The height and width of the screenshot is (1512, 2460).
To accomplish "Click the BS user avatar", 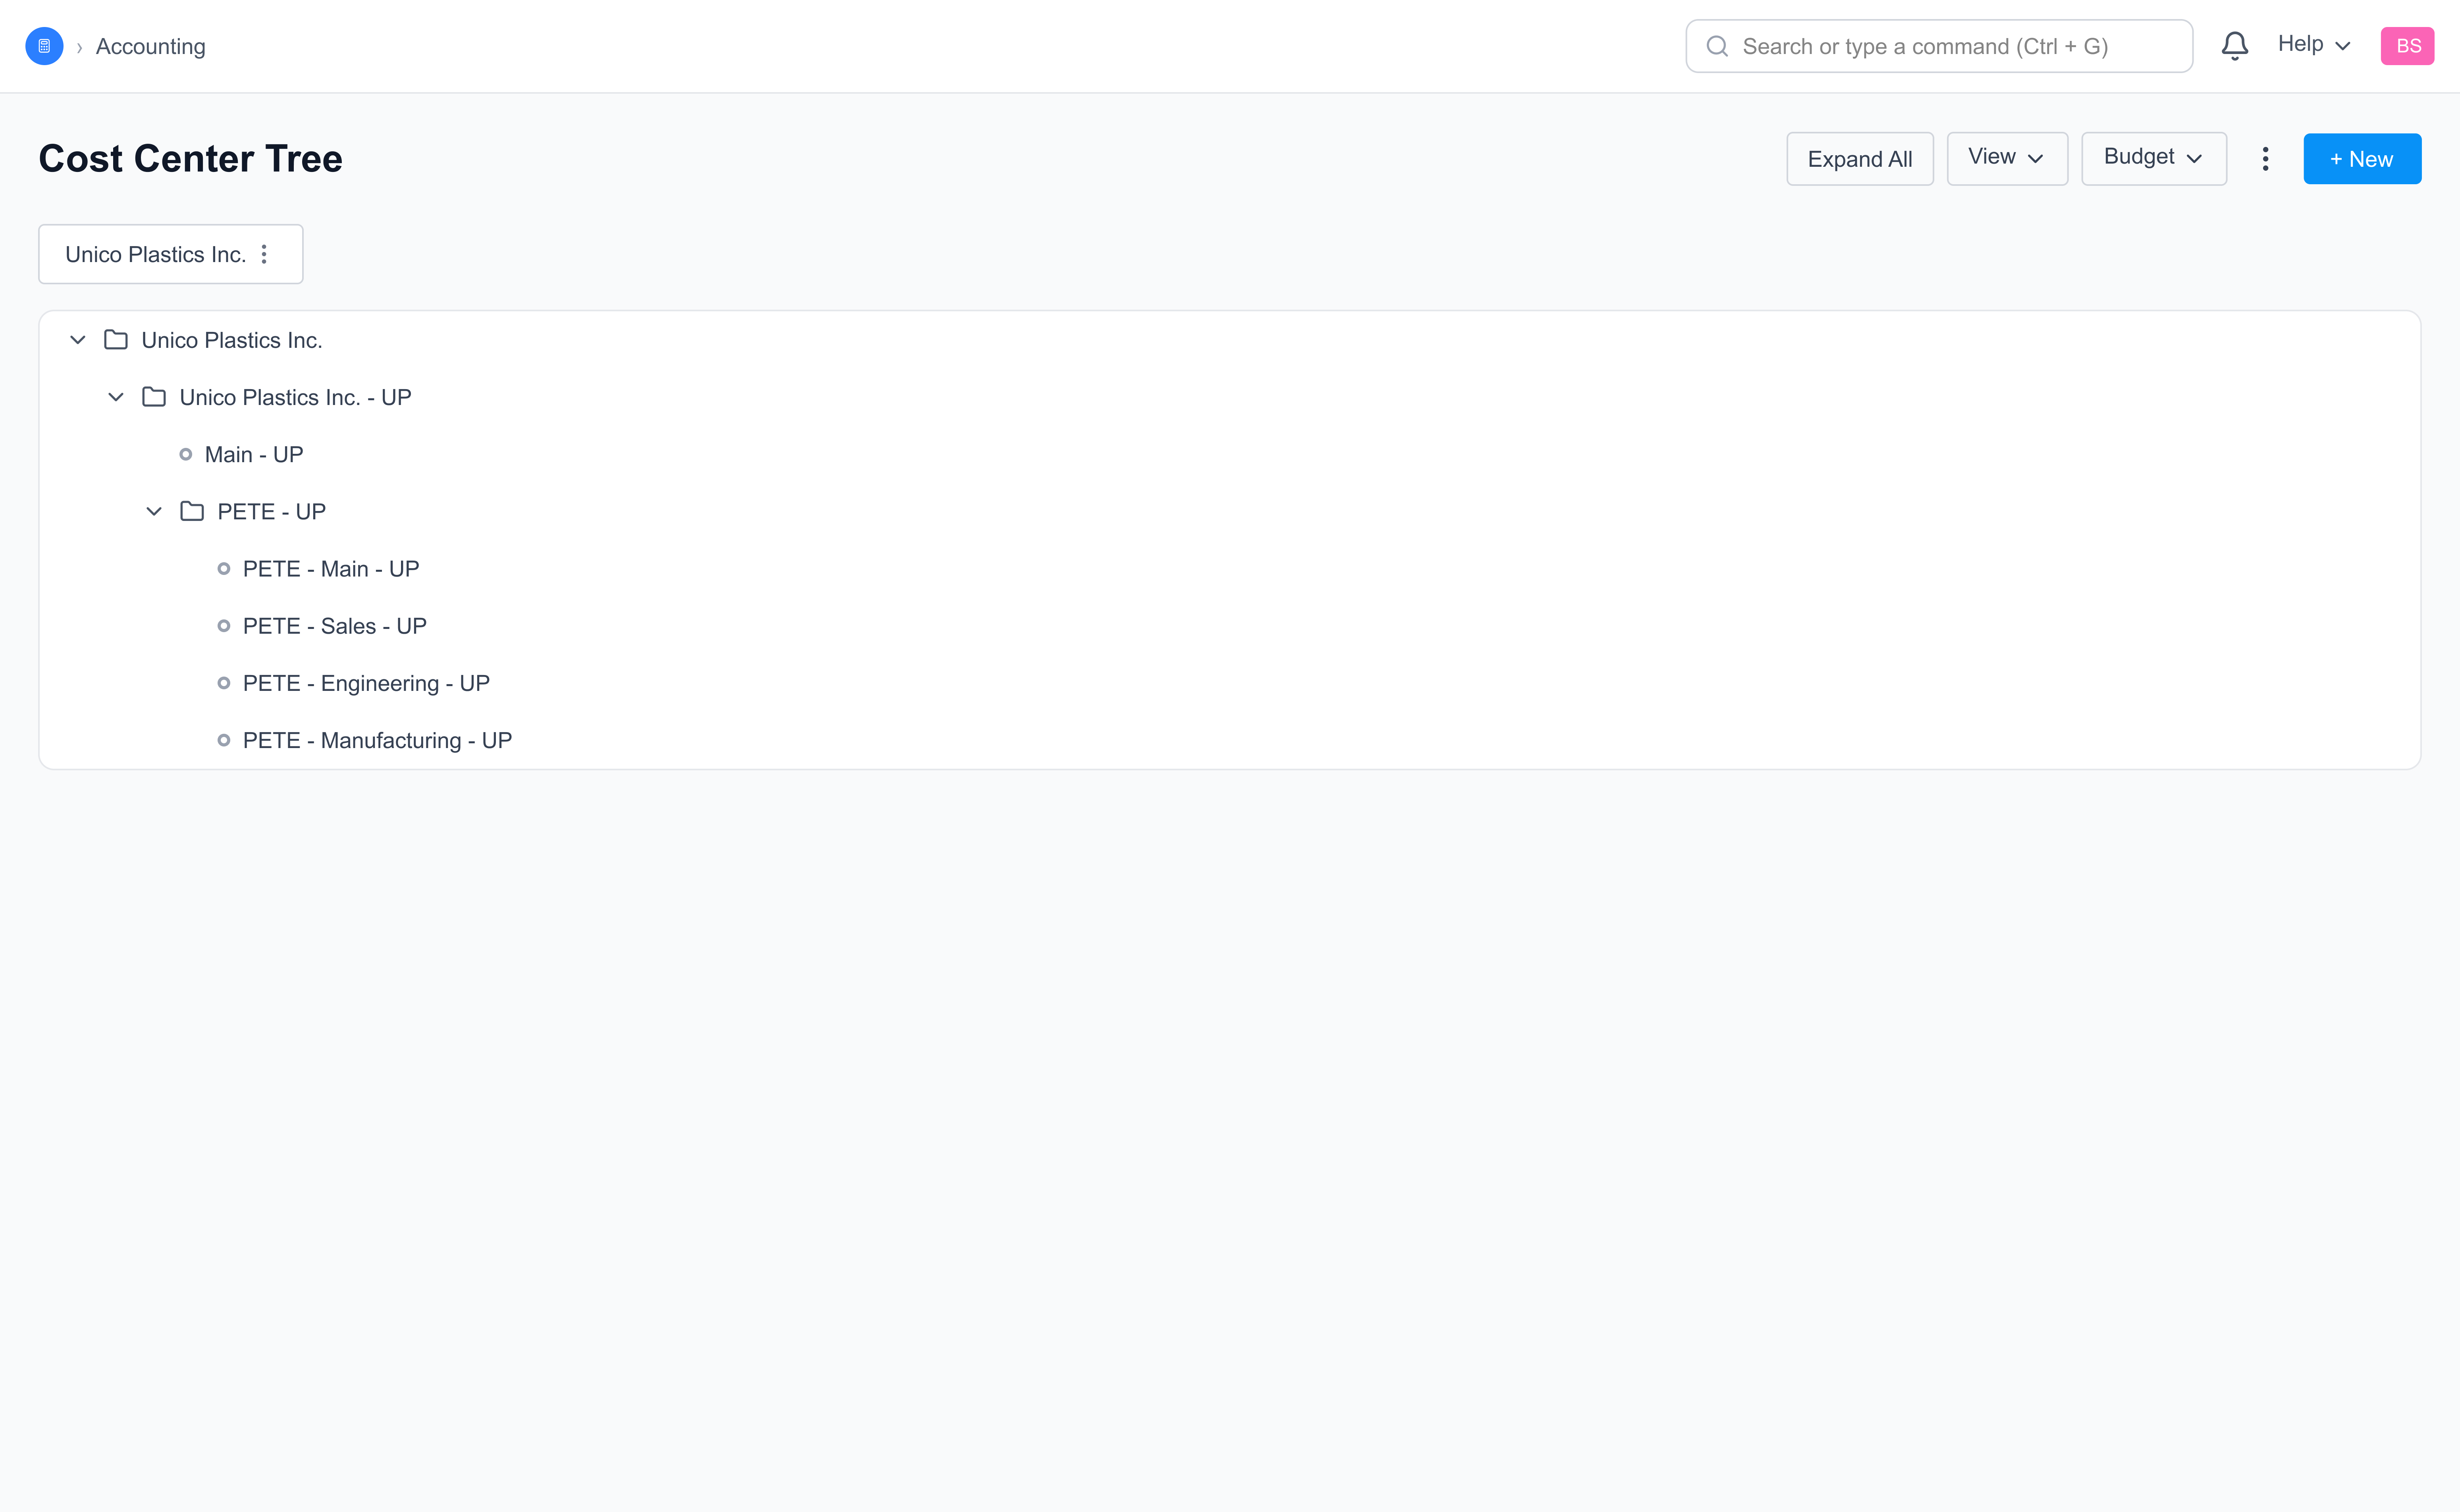I will (2407, 46).
